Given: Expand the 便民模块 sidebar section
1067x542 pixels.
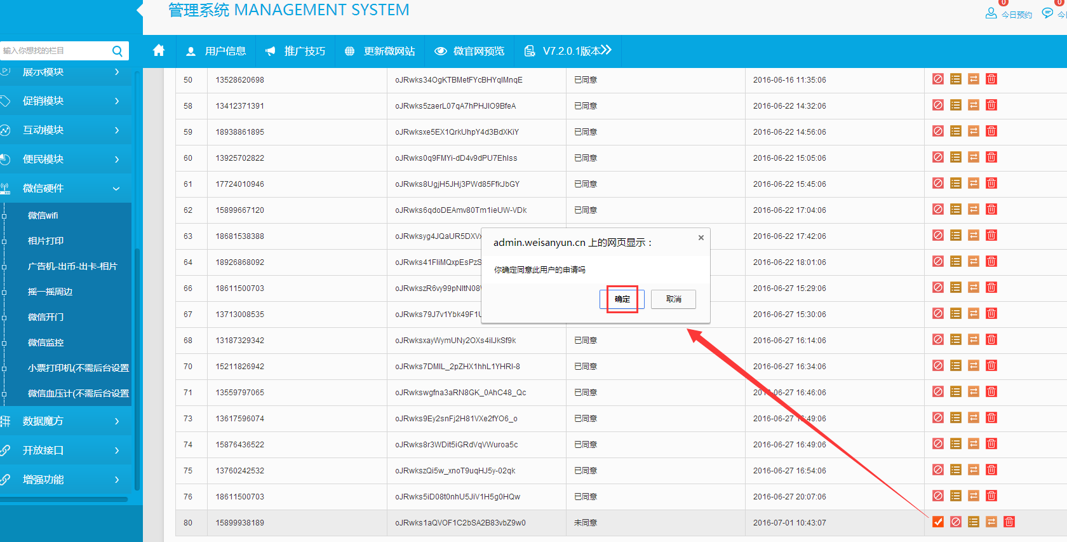Looking at the screenshot, I should pyautogui.click(x=66, y=159).
